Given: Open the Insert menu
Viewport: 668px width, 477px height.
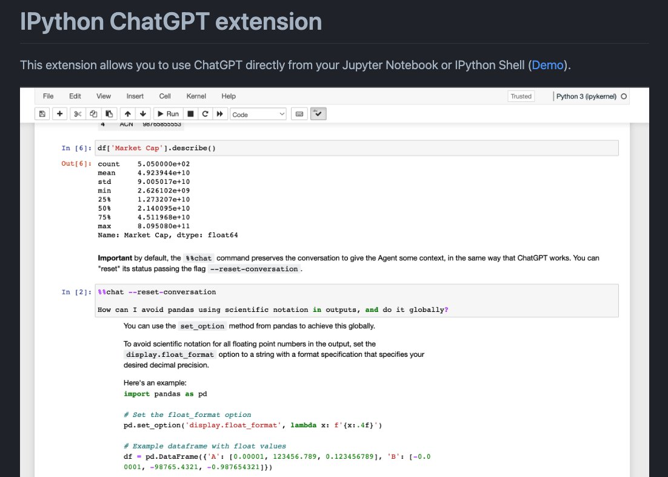Looking at the screenshot, I should 135,96.
